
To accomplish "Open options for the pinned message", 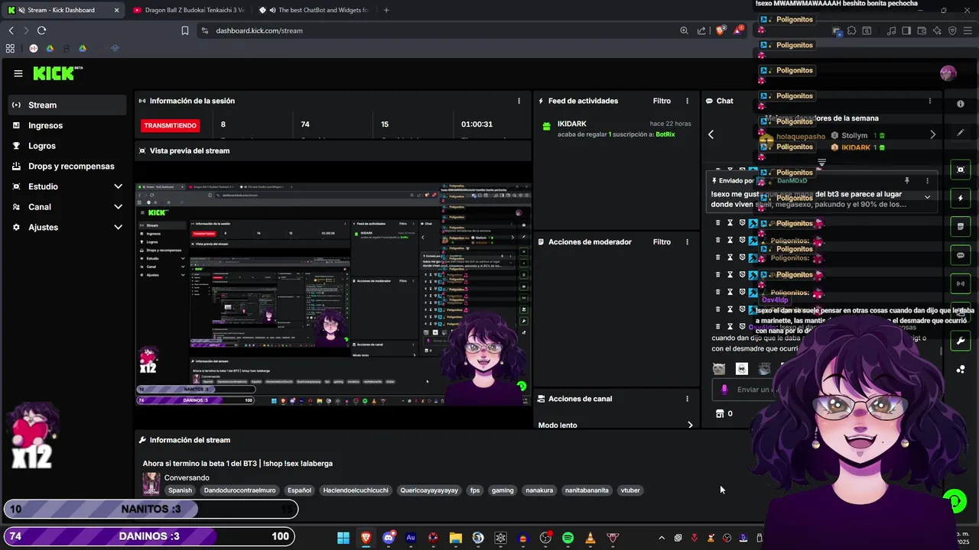I will click(927, 181).
